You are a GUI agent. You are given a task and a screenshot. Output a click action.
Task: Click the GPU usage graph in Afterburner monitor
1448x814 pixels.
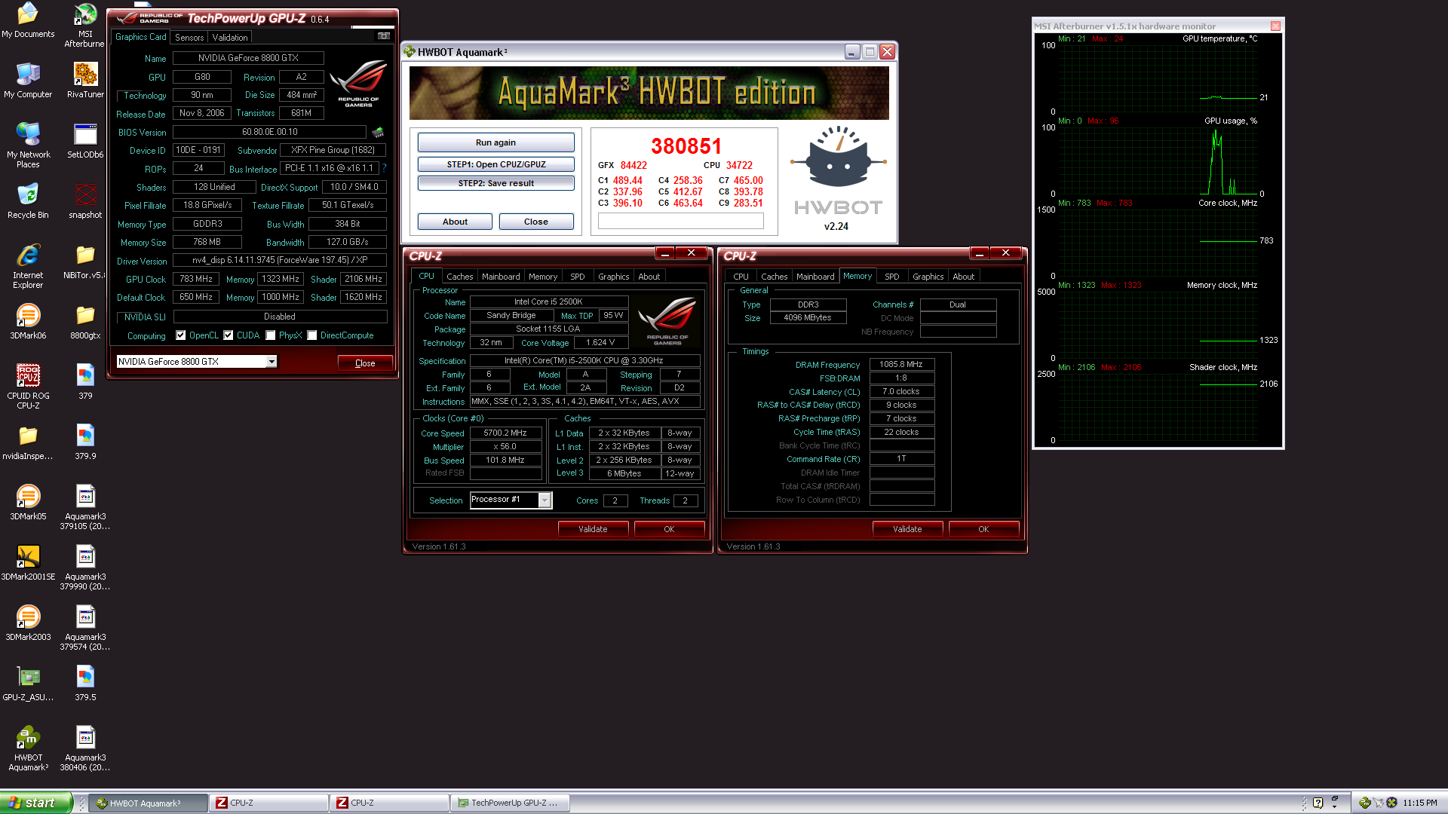click(x=1157, y=161)
